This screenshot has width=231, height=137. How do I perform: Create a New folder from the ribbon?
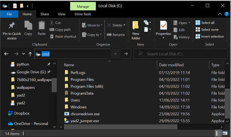(x=136, y=30)
